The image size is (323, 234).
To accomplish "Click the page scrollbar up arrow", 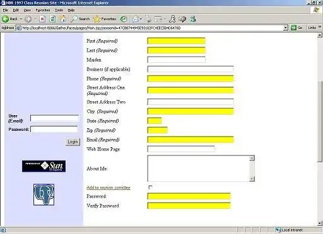I will point(320,35).
